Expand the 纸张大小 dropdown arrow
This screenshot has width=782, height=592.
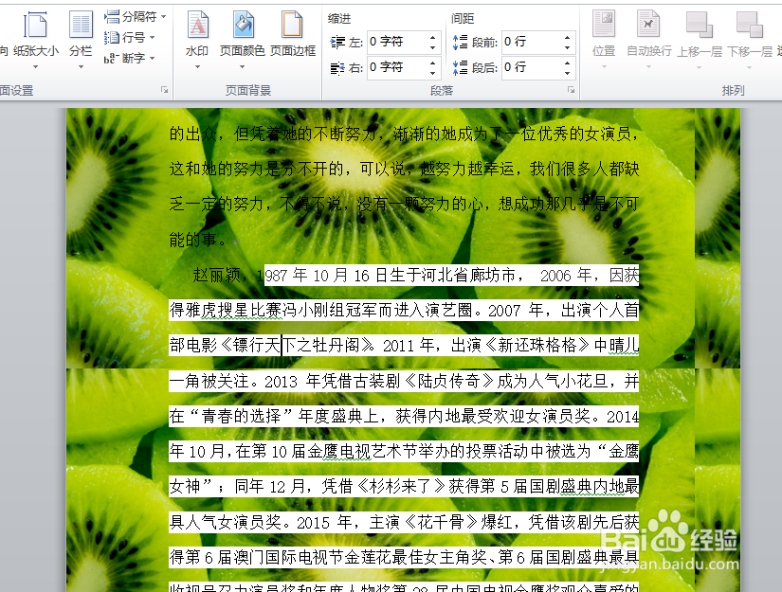[35, 66]
